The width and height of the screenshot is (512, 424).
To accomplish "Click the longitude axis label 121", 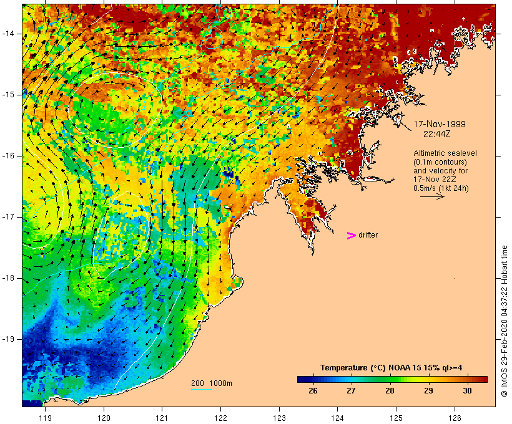I will pyautogui.click(x=162, y=418).
